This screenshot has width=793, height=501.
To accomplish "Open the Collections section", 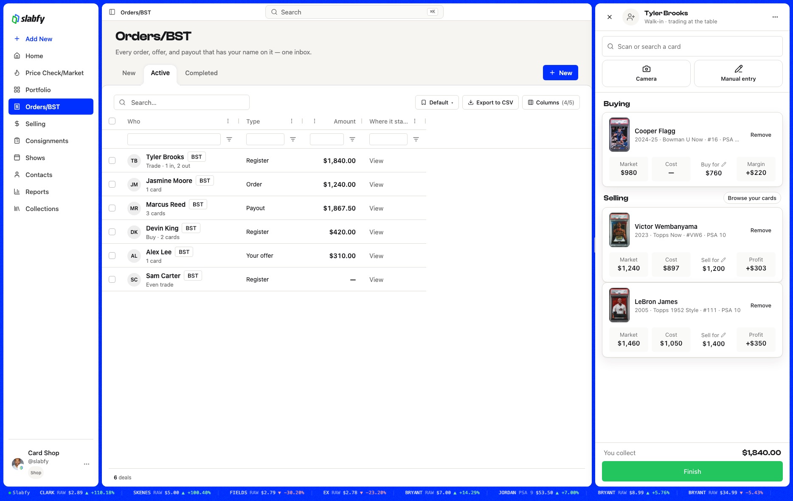I will (x=51, y=209).
